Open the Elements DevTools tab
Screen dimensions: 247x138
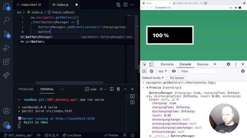pos(167,64)
